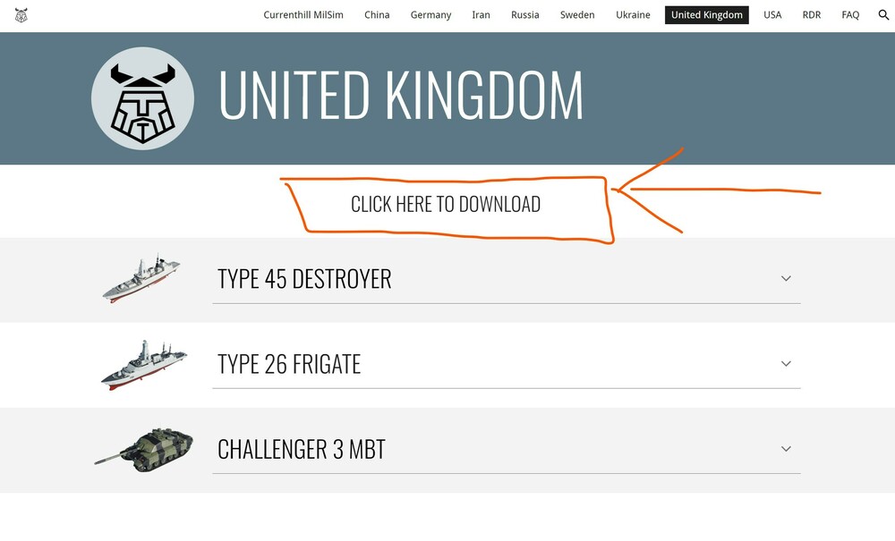895x541 pixels.
Task: Click the Type 26 Frigate ship image
Action: [144, 365]
